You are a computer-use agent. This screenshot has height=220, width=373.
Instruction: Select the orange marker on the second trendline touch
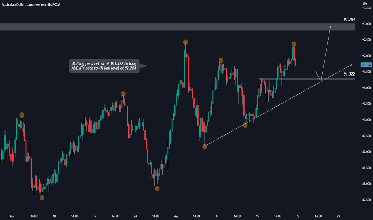[x=245, y=125]
